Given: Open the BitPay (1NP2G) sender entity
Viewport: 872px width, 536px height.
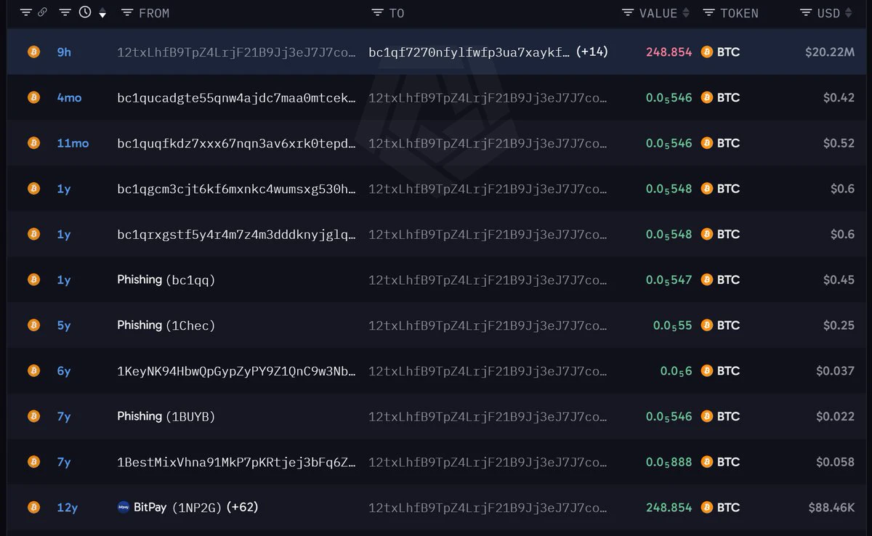Looking at the screenshot, I should click(177, 508).
